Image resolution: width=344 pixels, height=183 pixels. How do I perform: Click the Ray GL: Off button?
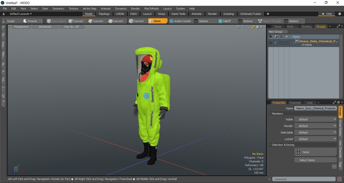(72, 27)
